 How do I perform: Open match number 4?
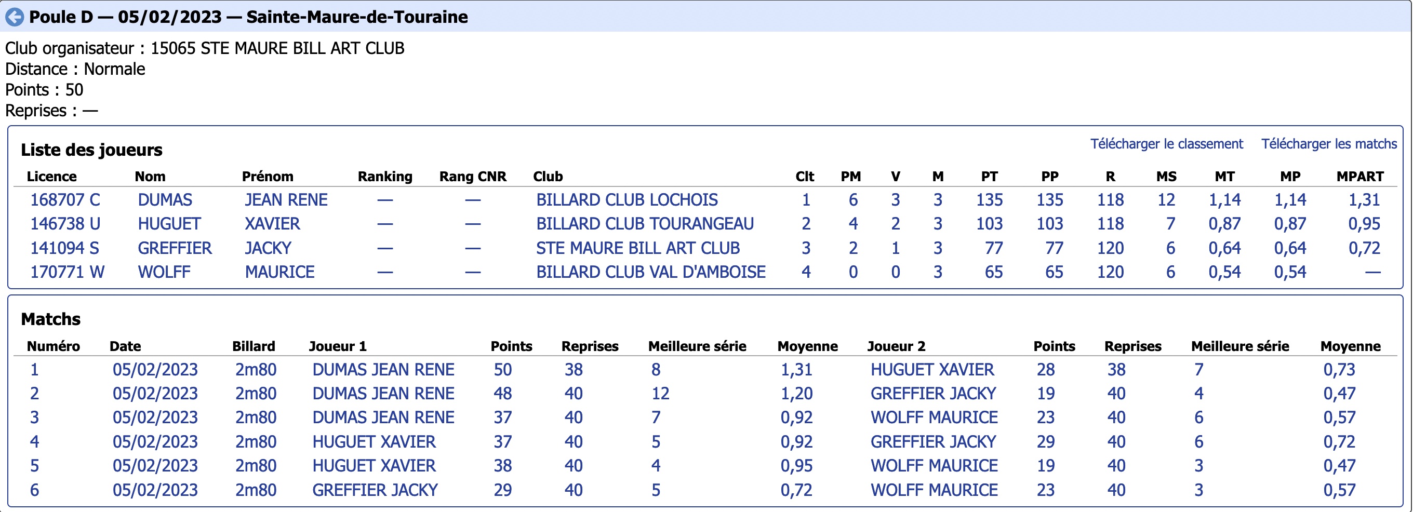(35, 442)
